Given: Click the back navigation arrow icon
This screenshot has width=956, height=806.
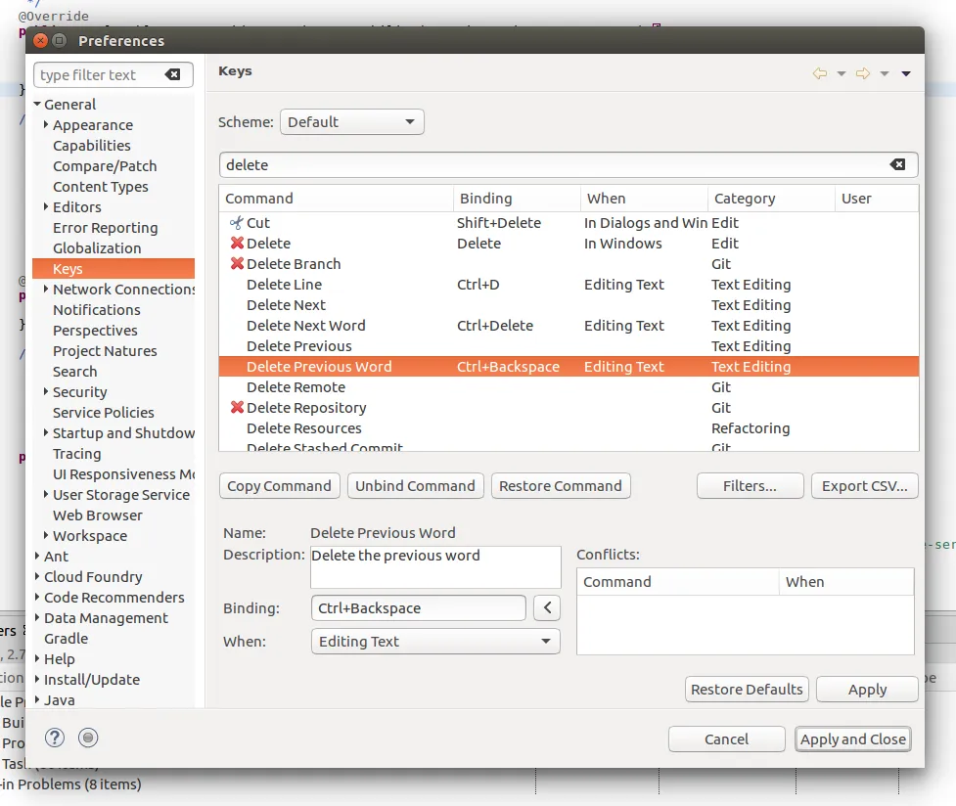Looking at the screenshot, I should point(820,73).
